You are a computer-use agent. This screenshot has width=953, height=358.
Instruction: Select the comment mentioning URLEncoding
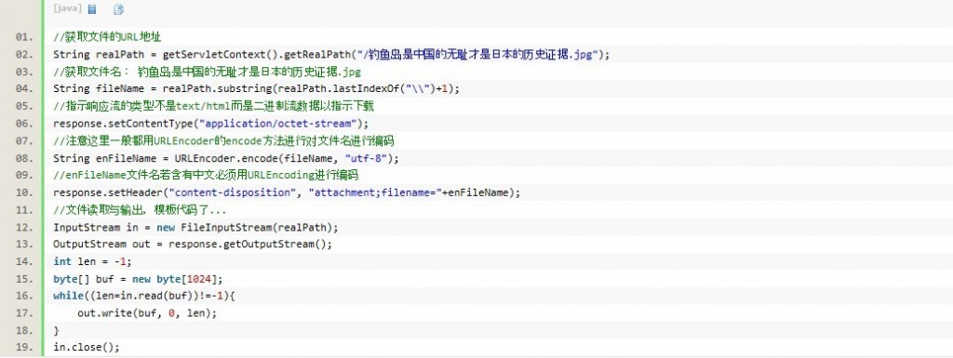pos(206,176)
